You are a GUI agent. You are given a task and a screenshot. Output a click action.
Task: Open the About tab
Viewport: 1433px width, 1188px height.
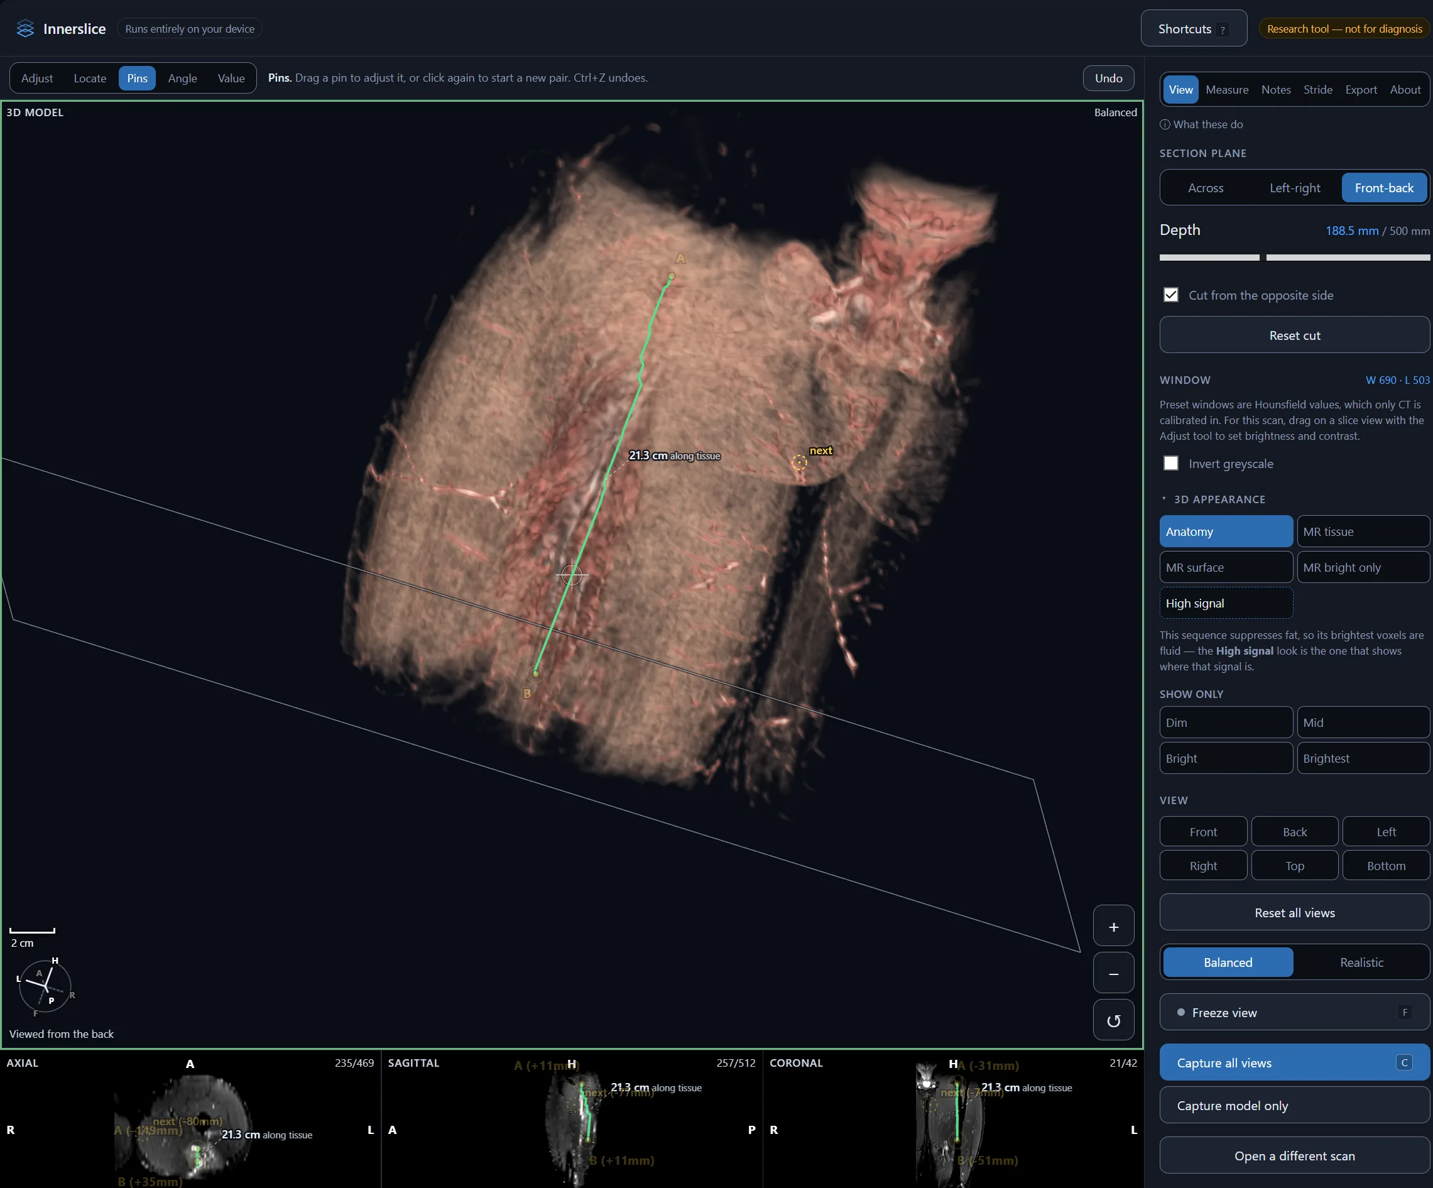(x=1405, y=89)
